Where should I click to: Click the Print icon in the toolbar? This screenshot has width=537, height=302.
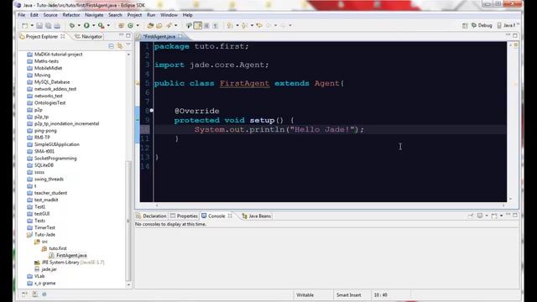57,25
